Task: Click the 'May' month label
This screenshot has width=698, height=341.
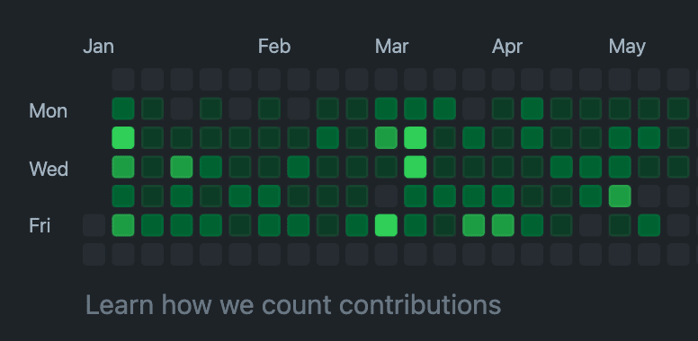Action: [x=627, y=47]
